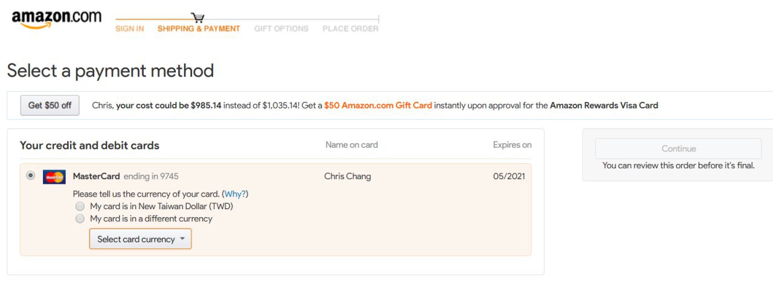Click the cardholder name Chris Chang
This screenshot has width=773, height=287.
pos(347,177)
